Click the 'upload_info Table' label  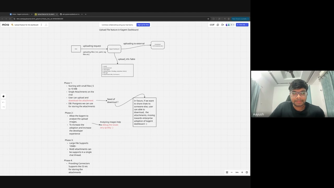click(126, 59)
